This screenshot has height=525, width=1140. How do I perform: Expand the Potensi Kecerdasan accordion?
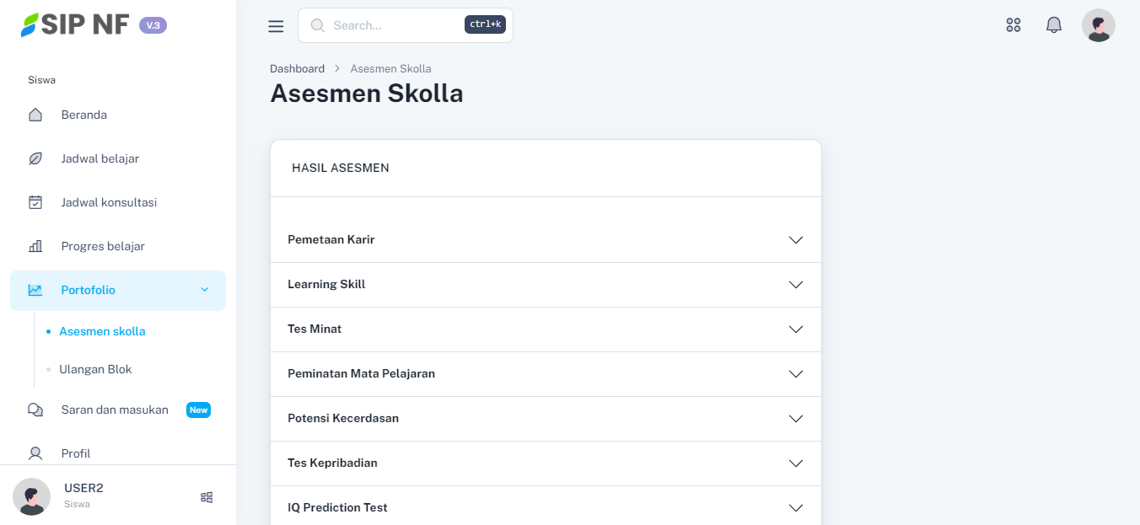tap(795, 419)
